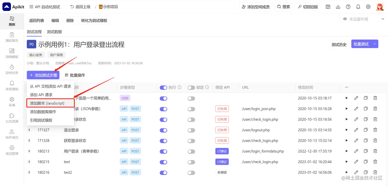The image size is (388, 186).
Task: Click 切回旧版 button
Action: click(x=308, y=7)
